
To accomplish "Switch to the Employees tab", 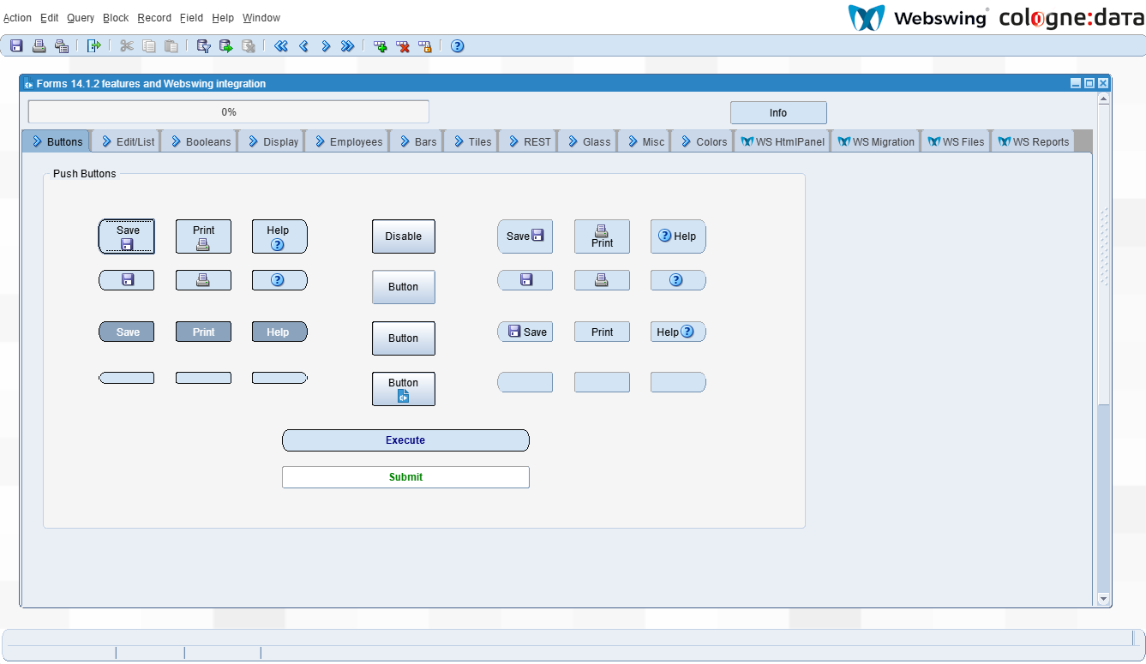I will tap(347, 141).
